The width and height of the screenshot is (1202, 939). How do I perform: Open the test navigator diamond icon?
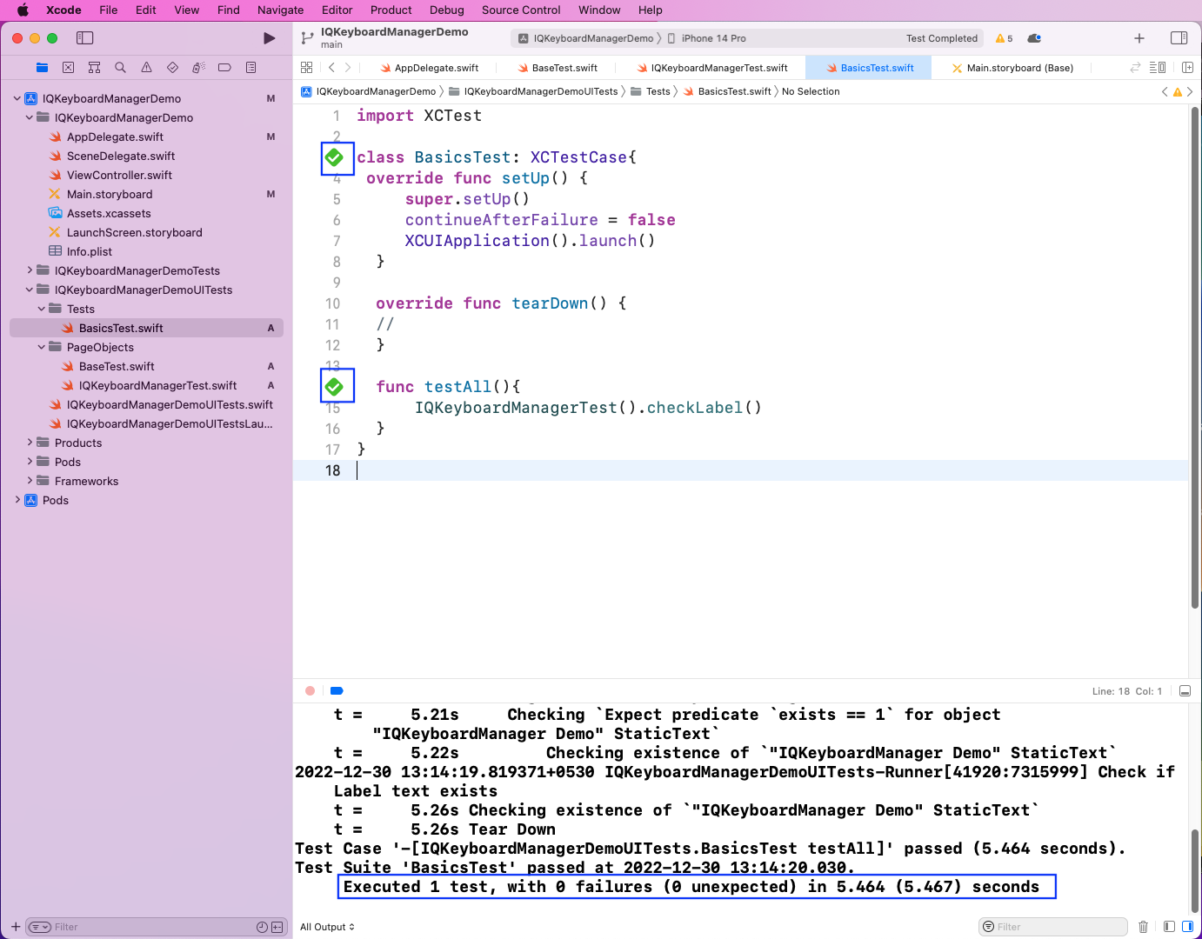click(x=172, y=68)
